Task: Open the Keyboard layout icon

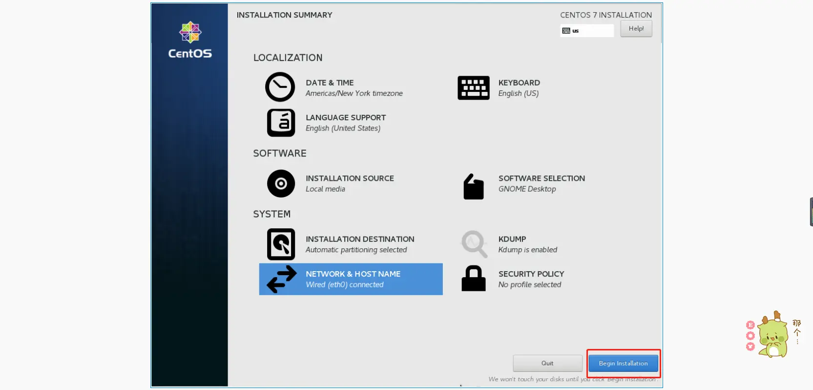Action: click(x=473, y=88)
